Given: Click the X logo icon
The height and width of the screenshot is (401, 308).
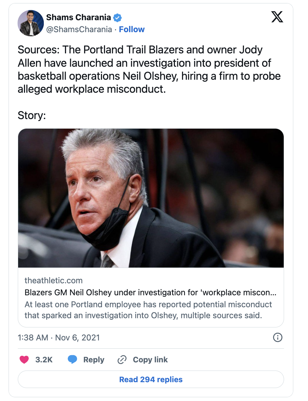Looking at the screenshot, I should [x=277, y=17].
